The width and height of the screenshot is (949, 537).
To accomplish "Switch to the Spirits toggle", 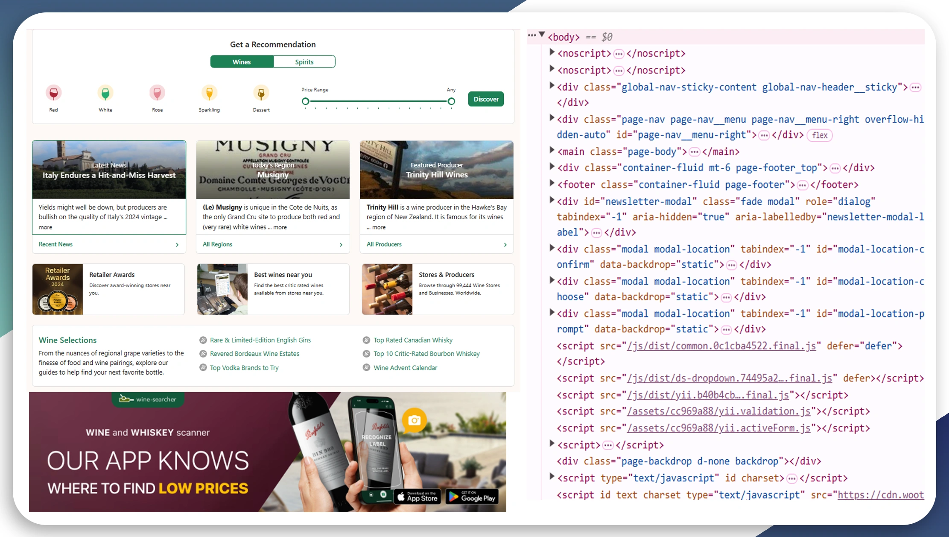I will (304, 62).
